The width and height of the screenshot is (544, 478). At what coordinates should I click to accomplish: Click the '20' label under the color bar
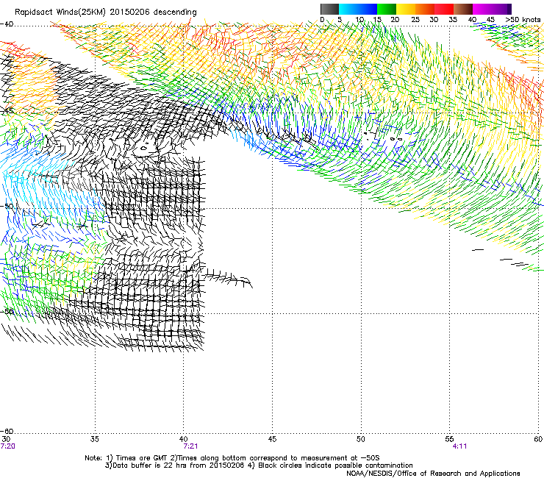click(396, 20)
